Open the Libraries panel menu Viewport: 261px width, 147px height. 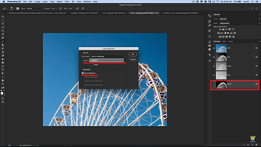pos(259,14)
